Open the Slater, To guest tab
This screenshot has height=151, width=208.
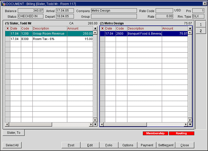[14, 133]
